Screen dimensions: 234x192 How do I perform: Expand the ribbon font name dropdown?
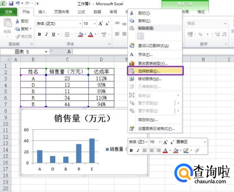tap(80, 24)
